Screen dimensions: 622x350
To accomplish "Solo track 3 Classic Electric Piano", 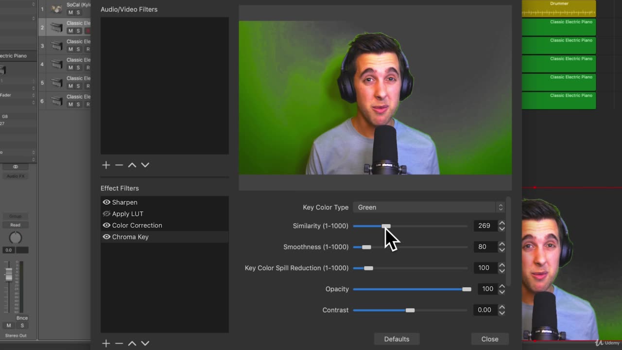I will 78,49.
